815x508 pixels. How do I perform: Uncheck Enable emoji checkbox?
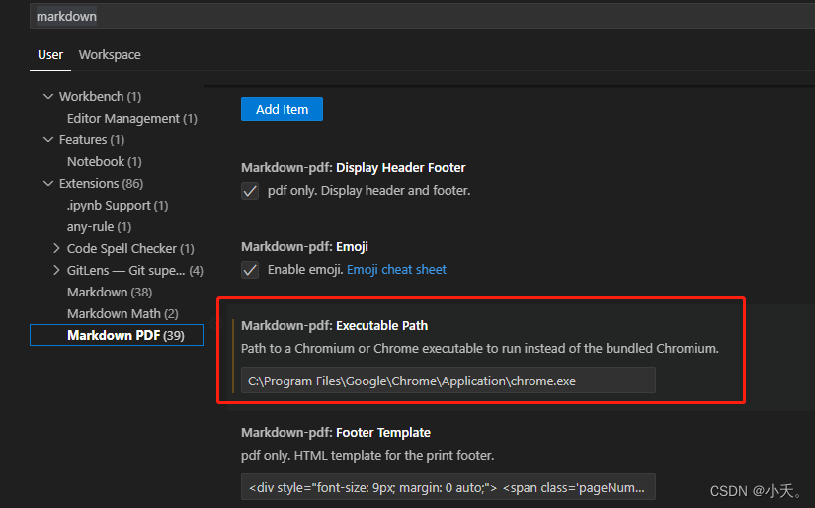point(250,270)
